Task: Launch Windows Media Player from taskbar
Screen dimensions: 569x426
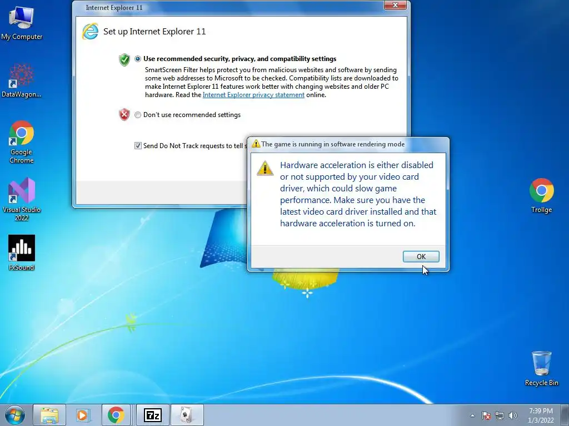Action: (x=82, y=415)
